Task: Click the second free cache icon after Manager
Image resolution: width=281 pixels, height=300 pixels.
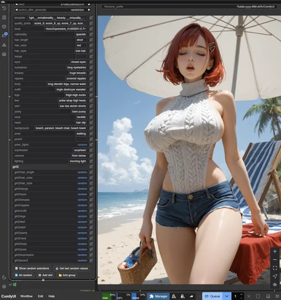Action: 182,296
